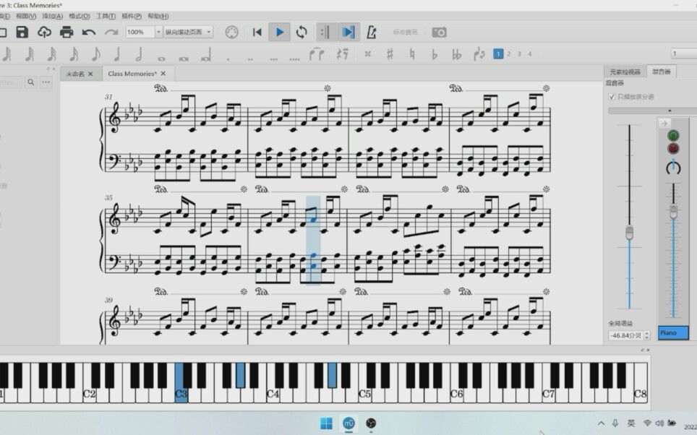Select the 64th note duration
Screen dimensions: 697x435
(30, 54)
